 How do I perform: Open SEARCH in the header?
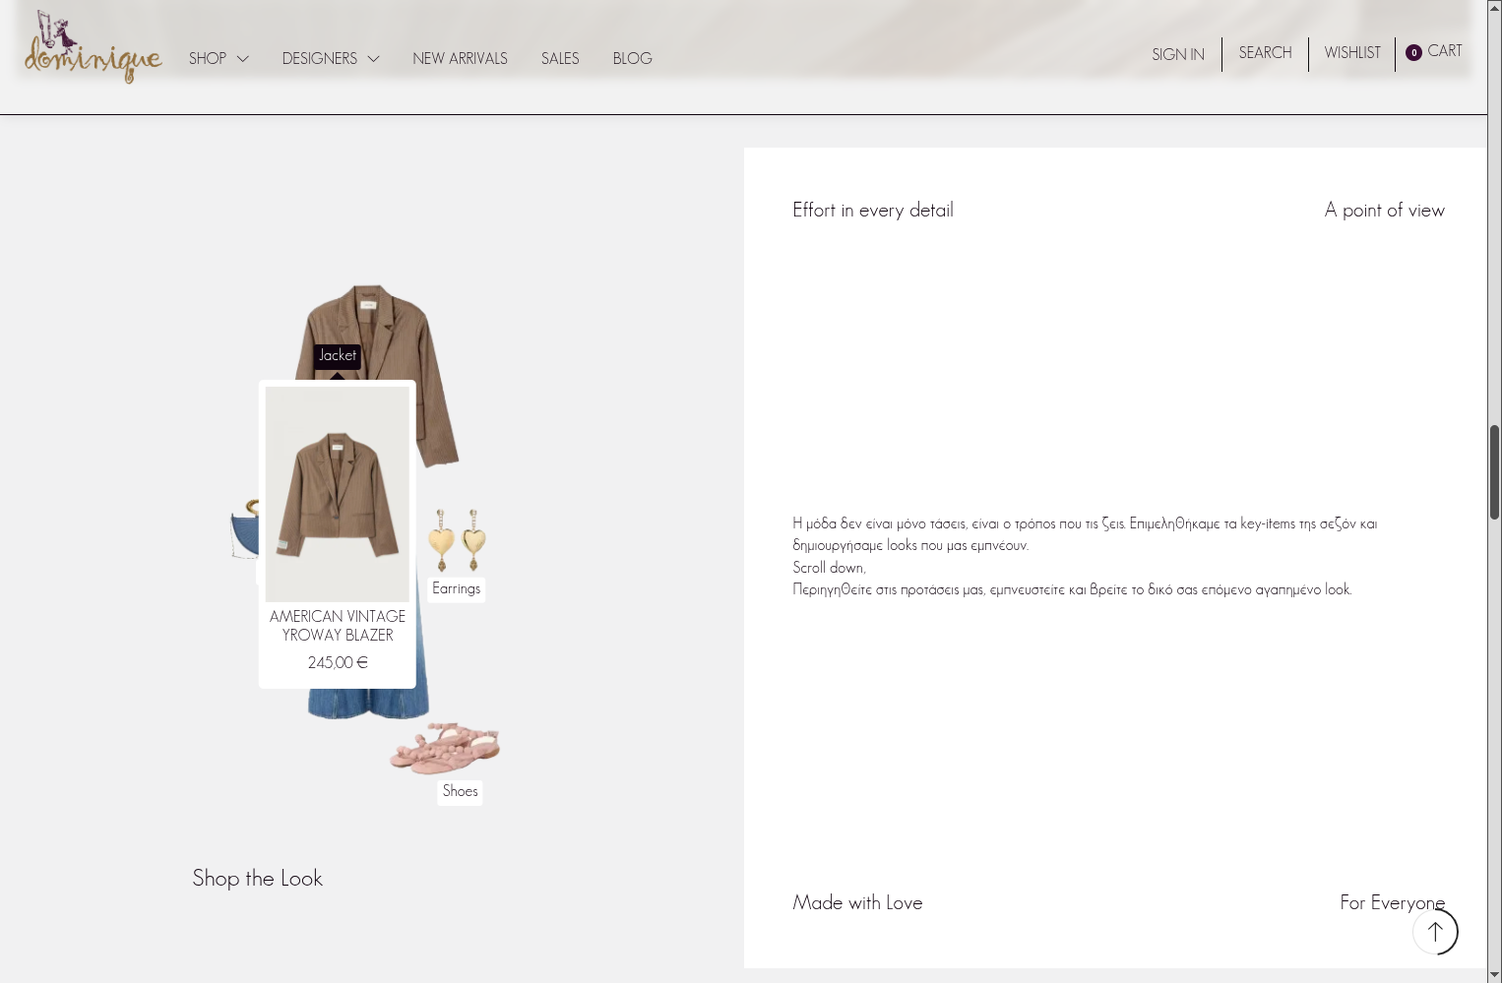[1266, 53]
